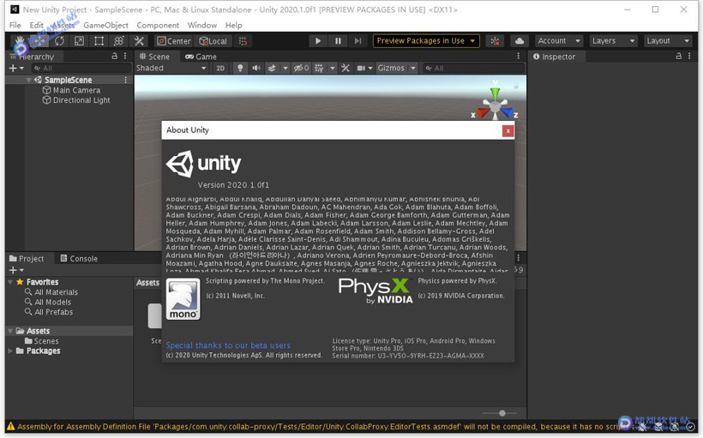Open the Layers dropdown
The height and width of the screenshot is (438, 703).
tap(613, 41)
